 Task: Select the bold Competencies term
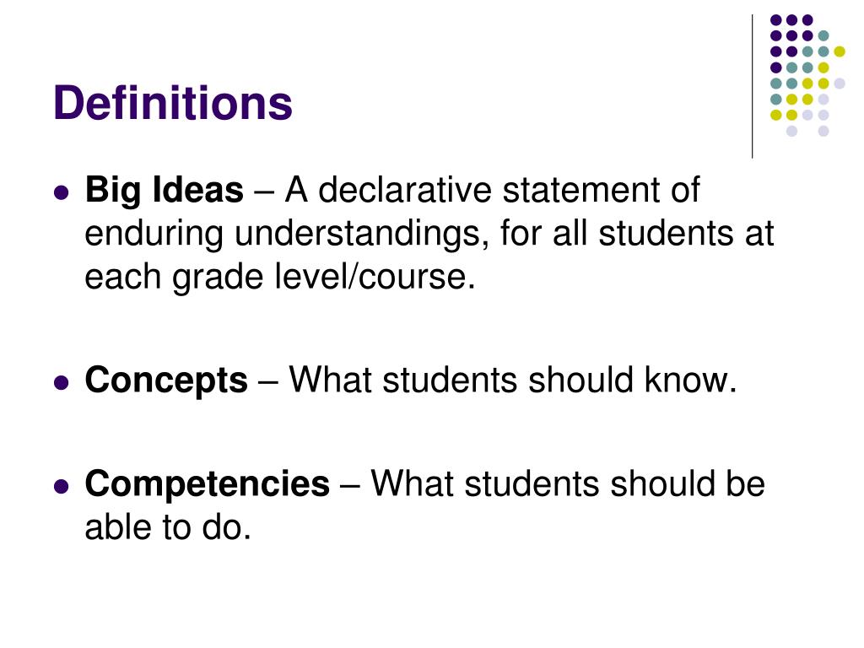click(x=208, y=483)
